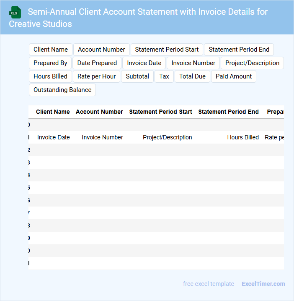The height and width of the screenshot is (301, 294).
Task: Click the Account Number column header
Action: [99, 112]
